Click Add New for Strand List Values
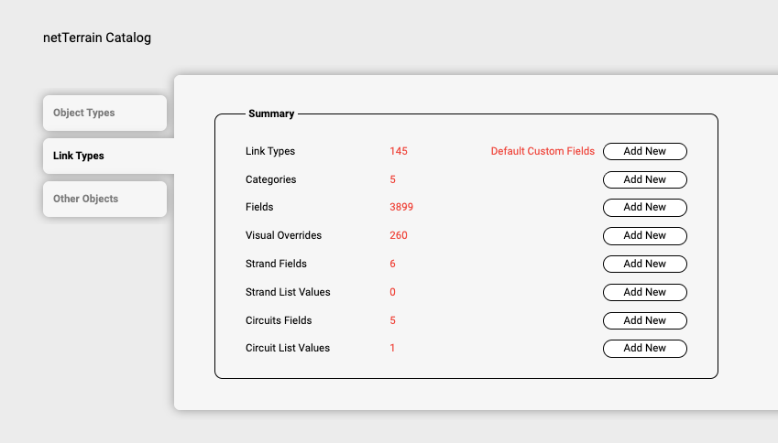 644,293
